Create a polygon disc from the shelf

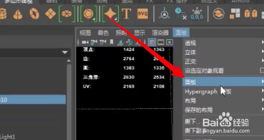click(67, 14)
